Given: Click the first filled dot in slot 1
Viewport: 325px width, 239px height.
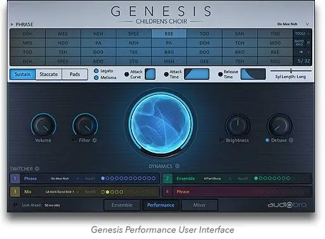Looking at the screenshot, I should pyautogui.click(x=103, y=178).
